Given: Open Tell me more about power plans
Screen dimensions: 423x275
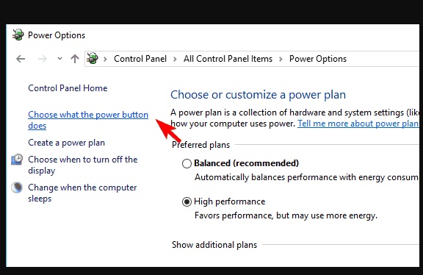Looking at the screenshot, I should coord(358,124).
